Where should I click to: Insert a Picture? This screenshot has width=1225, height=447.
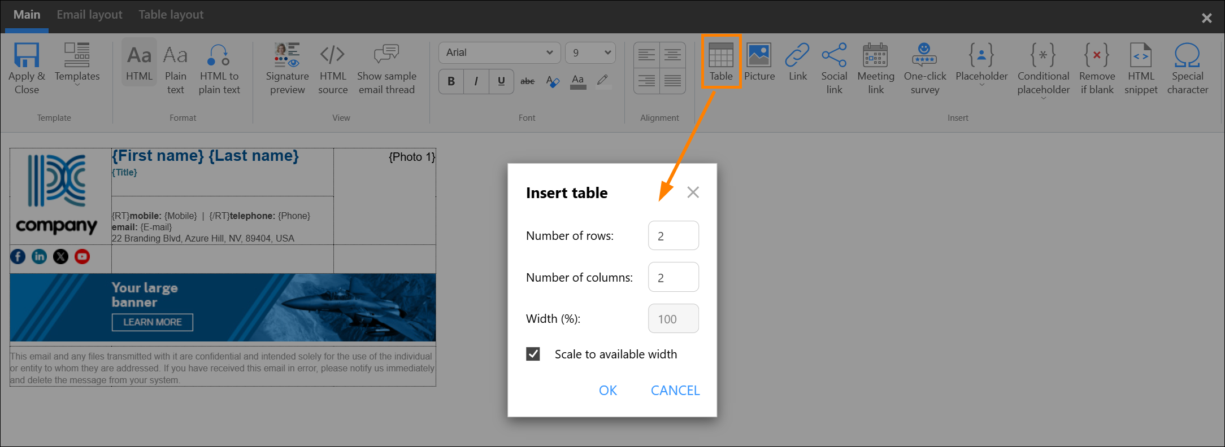pos(759,62)
